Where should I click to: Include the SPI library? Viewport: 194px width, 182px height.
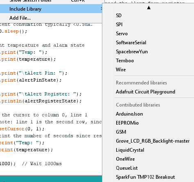(148, 25)
